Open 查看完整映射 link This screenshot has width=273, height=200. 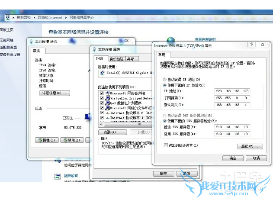[x=205, y=39]
